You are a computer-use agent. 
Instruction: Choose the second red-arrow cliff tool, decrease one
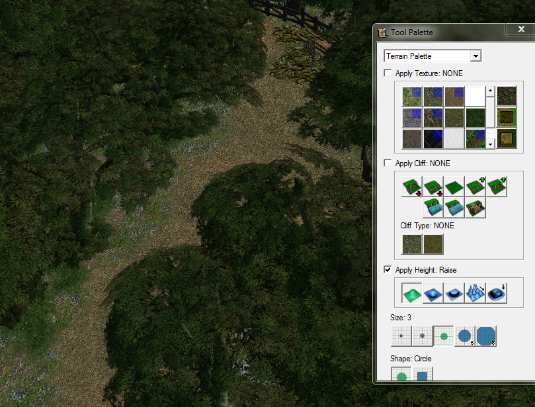tap(433, 187)
